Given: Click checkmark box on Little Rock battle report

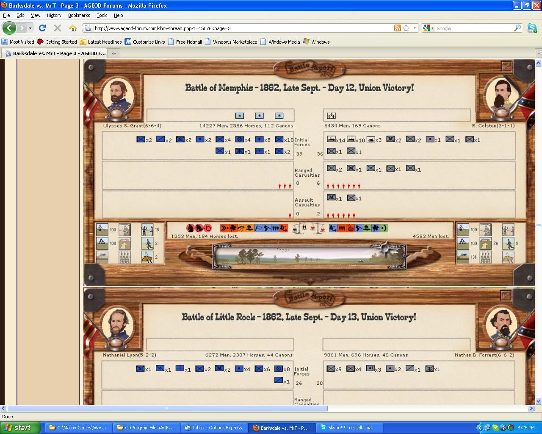Looking at the screenshot, I should click(506, 295).
